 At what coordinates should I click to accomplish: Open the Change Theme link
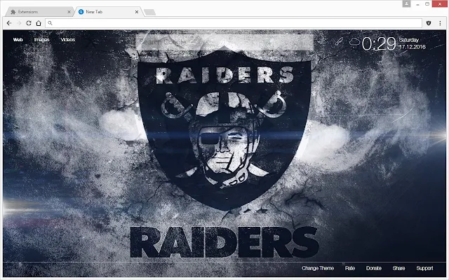tap(318, 268)
